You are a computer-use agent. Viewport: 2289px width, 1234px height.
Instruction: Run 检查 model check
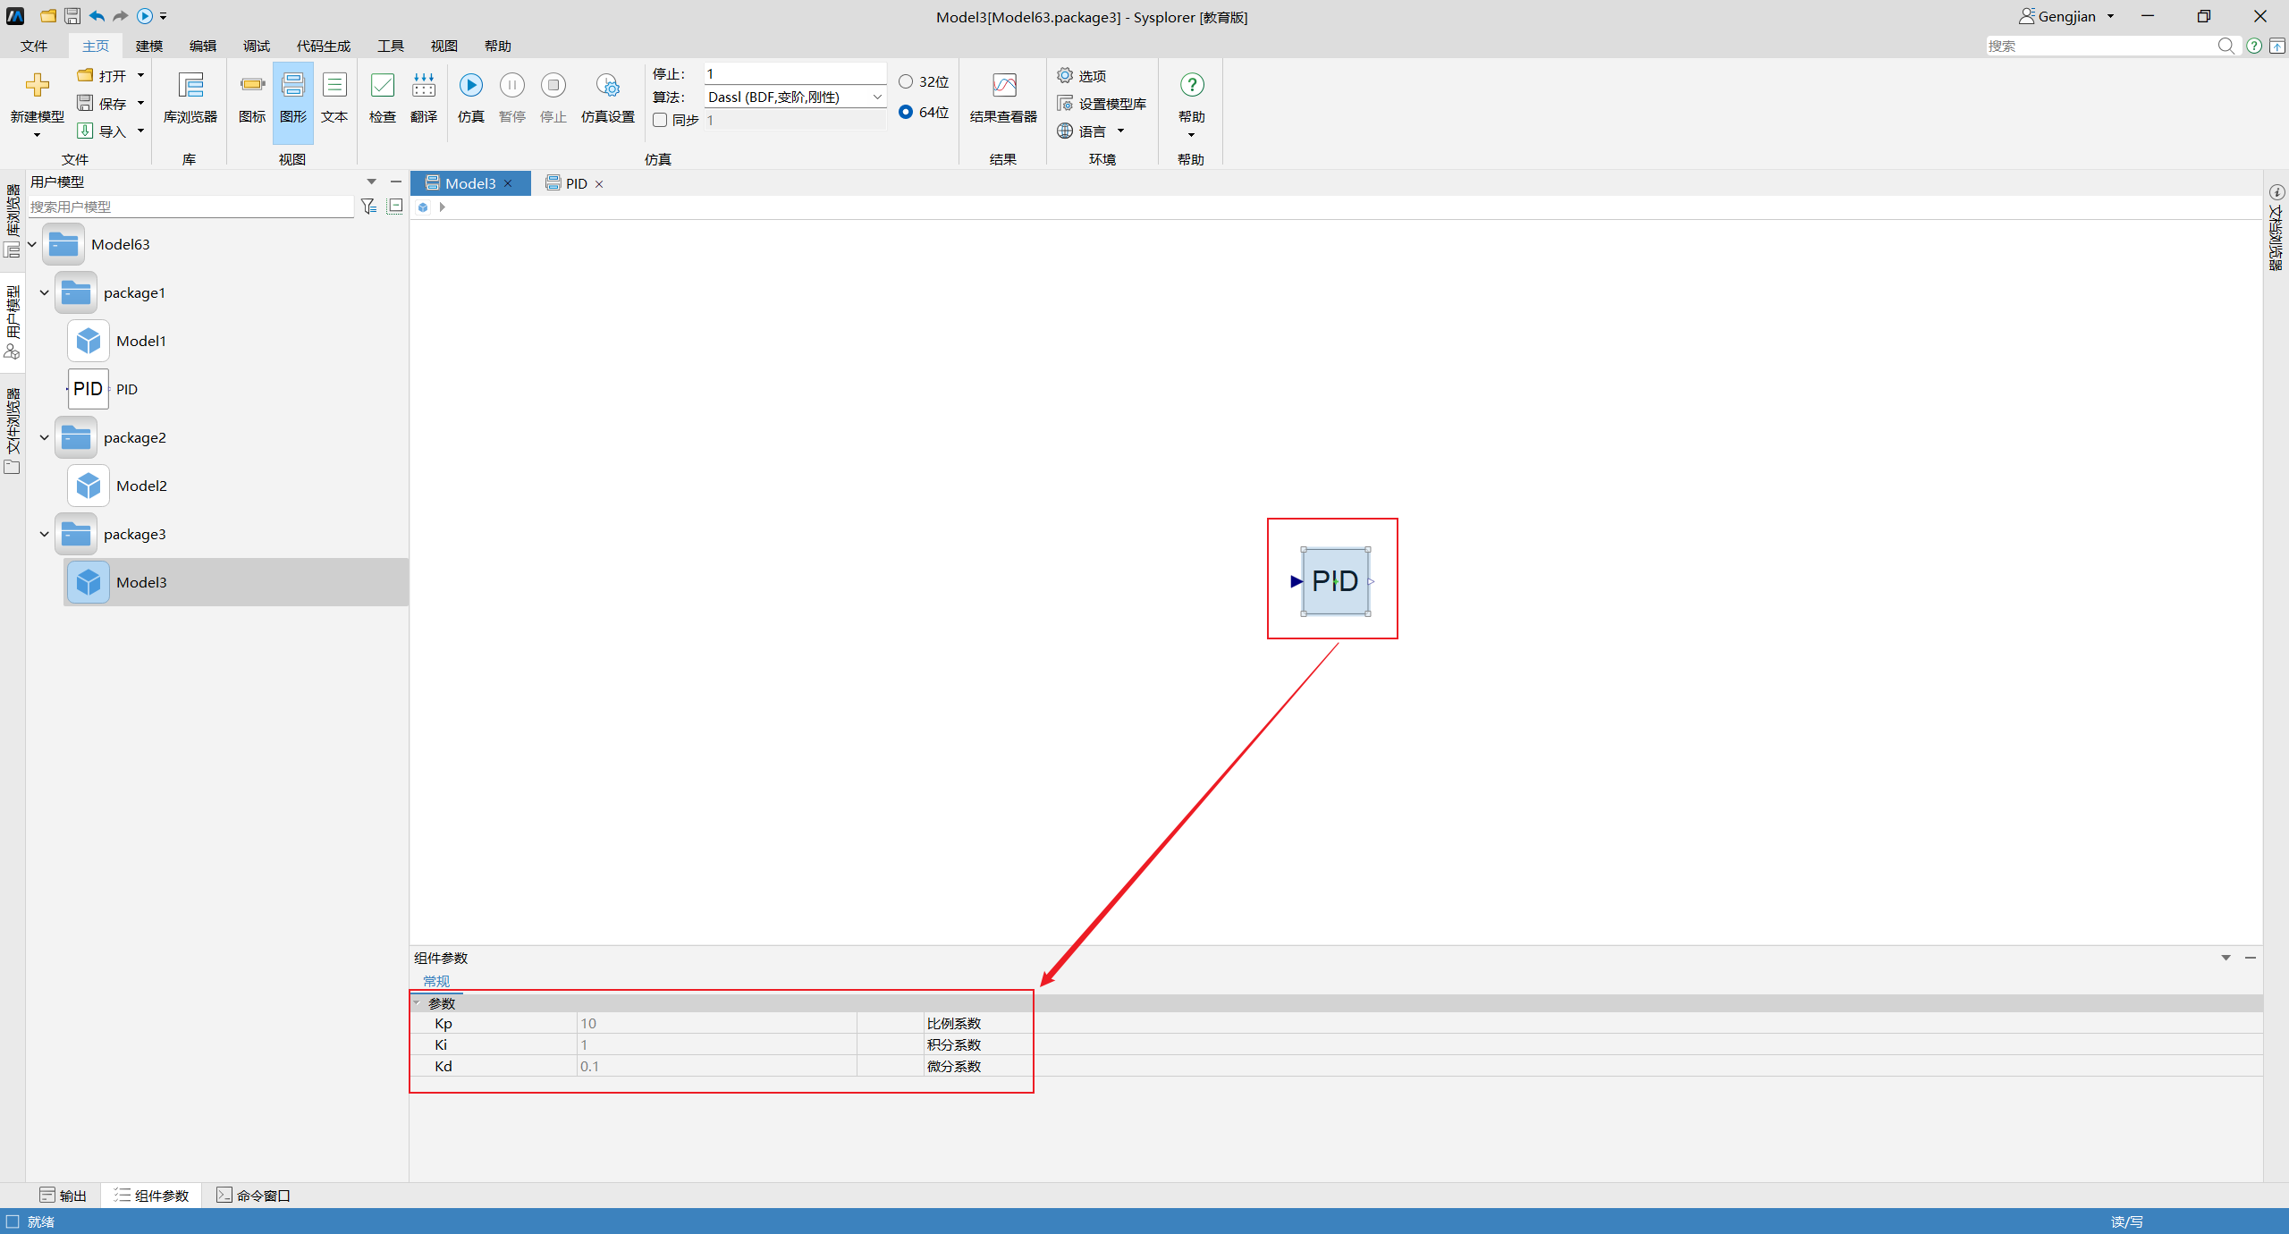(x=383, y=97)
